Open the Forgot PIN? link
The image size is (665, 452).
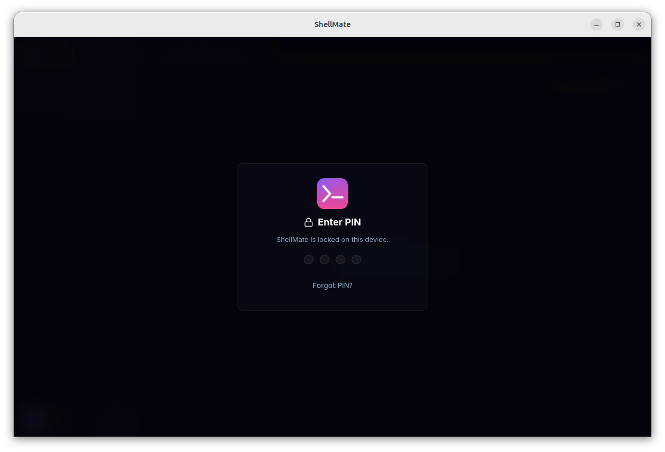[332, 285]
